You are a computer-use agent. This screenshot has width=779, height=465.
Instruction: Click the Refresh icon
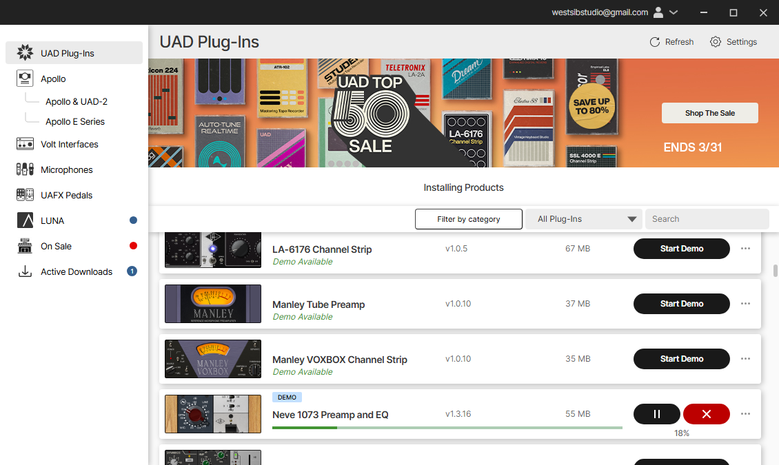[x=655, y=42]
